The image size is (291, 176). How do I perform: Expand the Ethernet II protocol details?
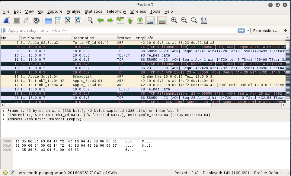coord(3,115)
